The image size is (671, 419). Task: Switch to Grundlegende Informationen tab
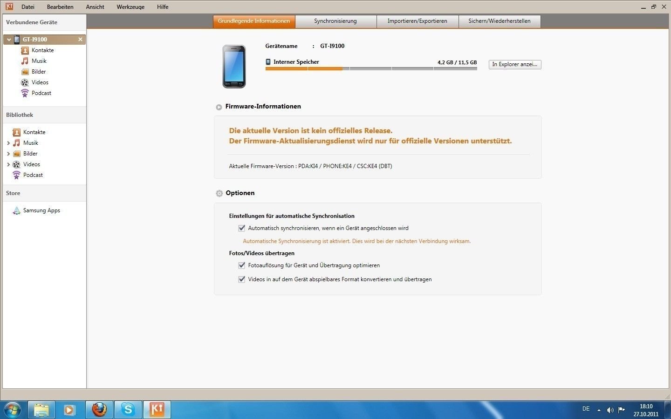254,21
